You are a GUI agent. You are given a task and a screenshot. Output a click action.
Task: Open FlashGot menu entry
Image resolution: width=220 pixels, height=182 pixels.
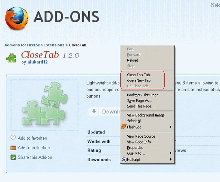point(147,127)
